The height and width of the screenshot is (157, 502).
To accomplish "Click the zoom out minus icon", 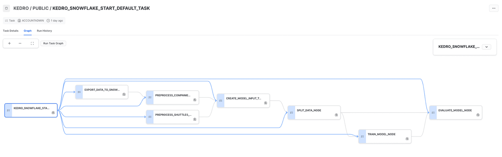I will (20, 43).
